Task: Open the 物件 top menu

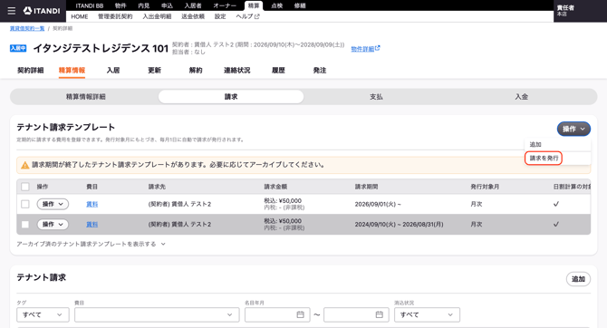Action: point(120,5)
